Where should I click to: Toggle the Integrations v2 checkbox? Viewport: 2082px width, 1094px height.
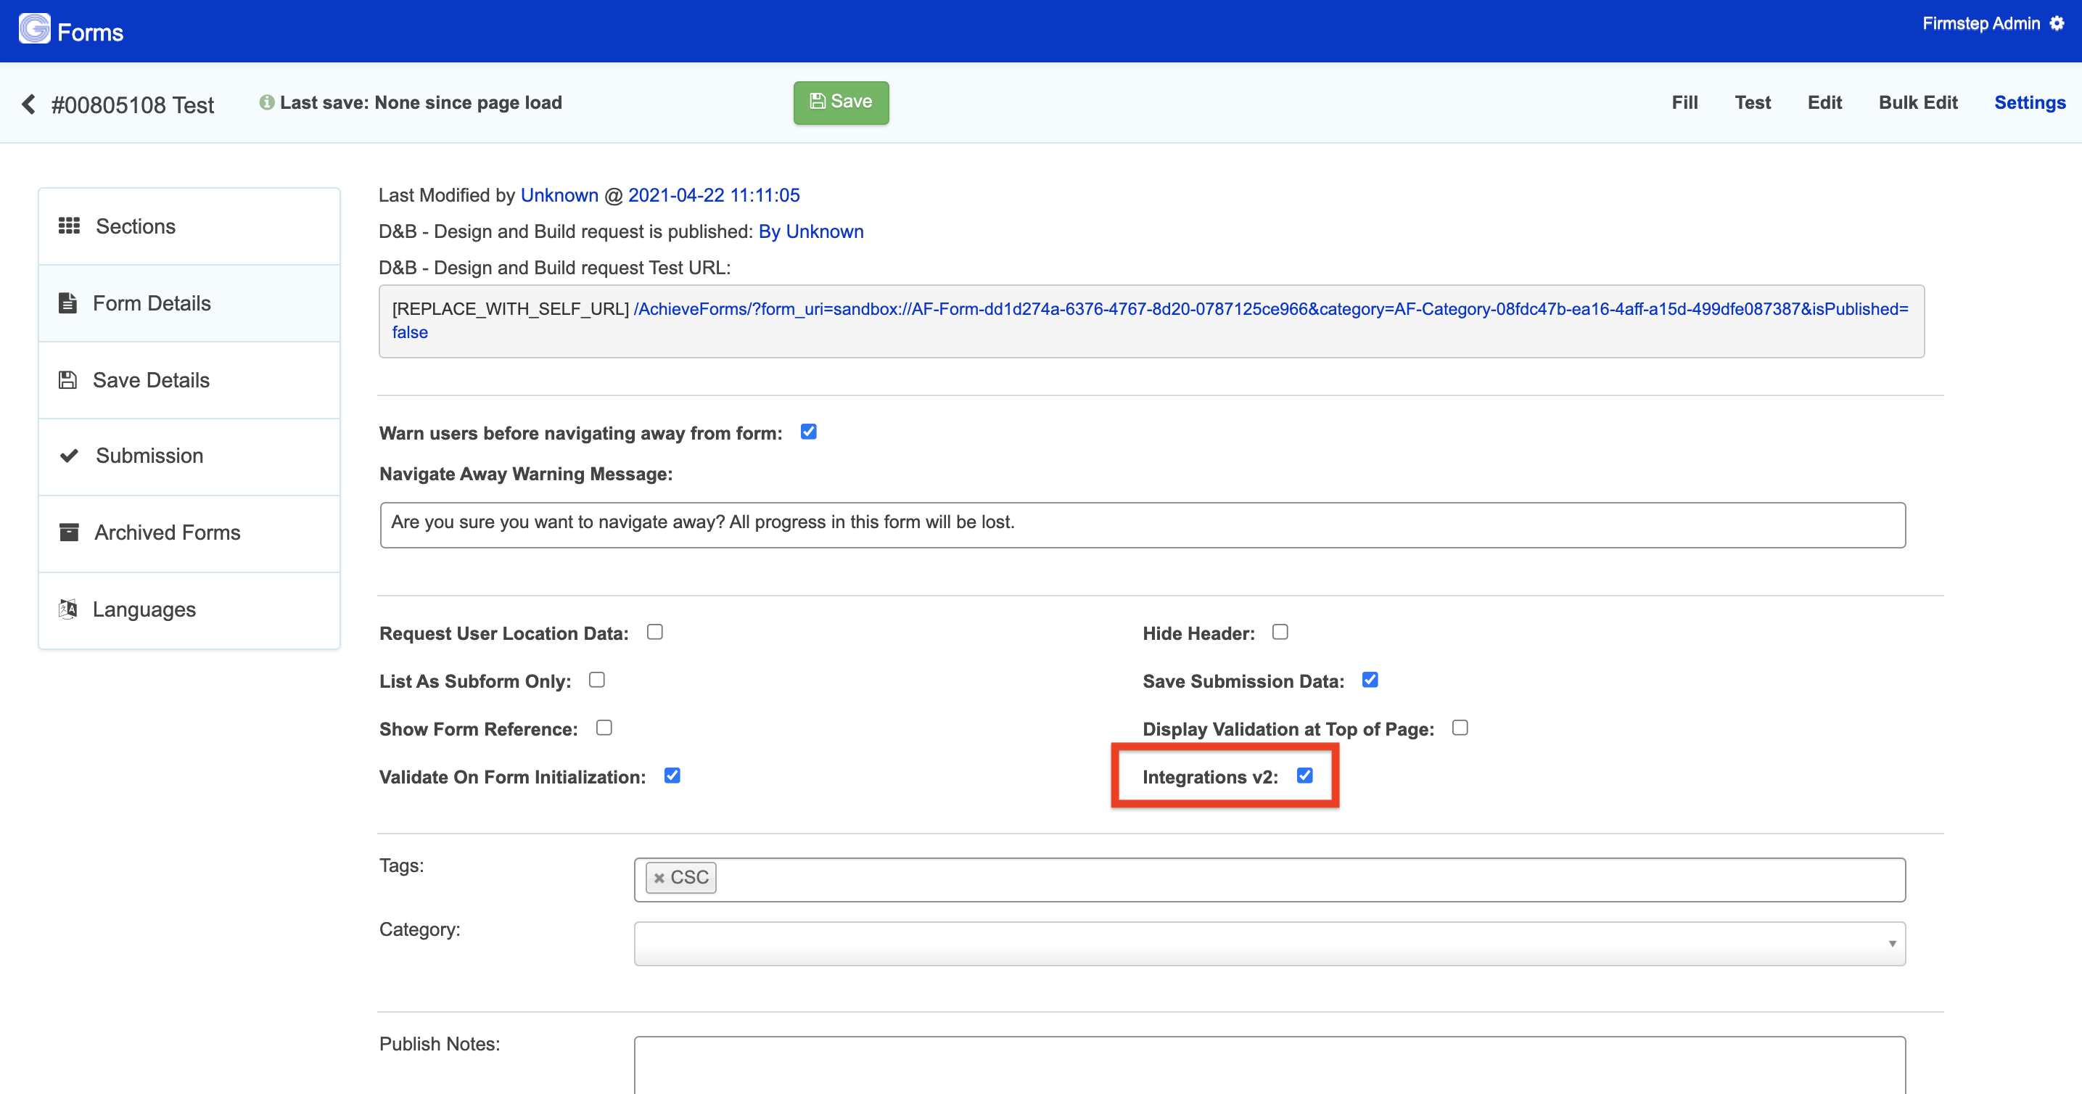[x=1304, y=775]
